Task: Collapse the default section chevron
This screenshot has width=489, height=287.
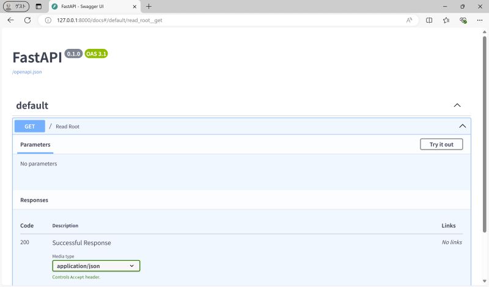Action: pyautogui.click(x=457, y=105)
